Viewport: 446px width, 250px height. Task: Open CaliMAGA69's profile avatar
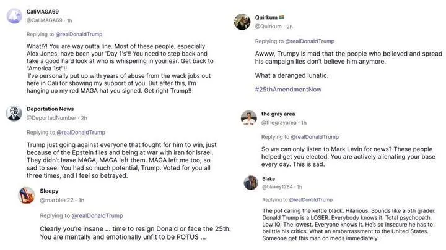(x=15, y=16)
